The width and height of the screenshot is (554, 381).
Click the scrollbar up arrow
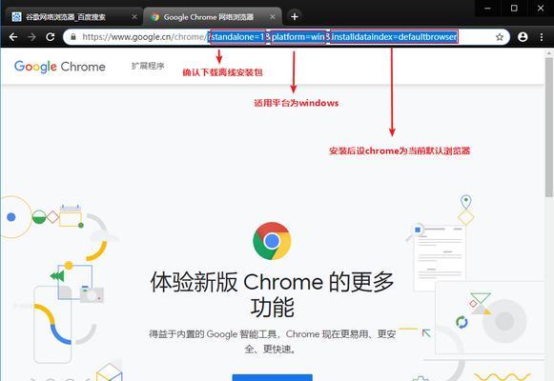point(548,53)
